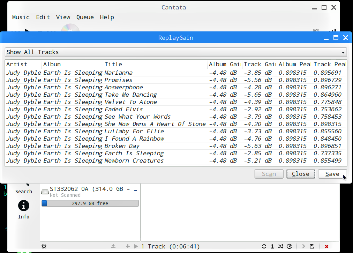
Task: Click the disabled Scan button
Action: (x=269, y=174)
